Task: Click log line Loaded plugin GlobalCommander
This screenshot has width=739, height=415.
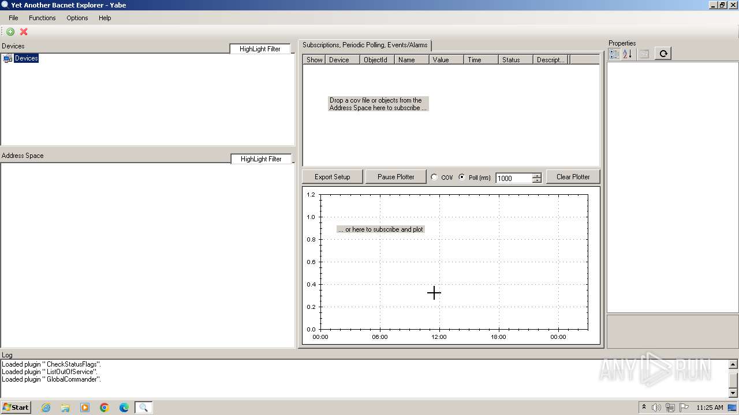Action: pyautogui.click(x=51, y=379)
